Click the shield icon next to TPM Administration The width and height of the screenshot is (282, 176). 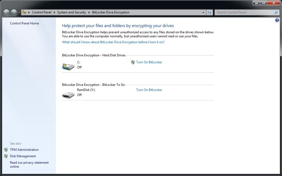(x=6, y=150)
